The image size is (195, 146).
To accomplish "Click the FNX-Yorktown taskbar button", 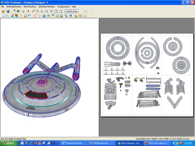I will (x=129, y=143).
